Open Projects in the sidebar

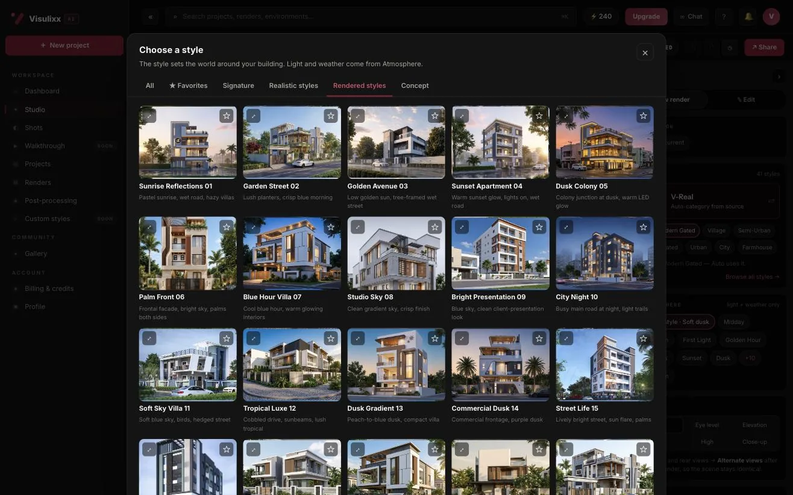click(x=64, y=164)
